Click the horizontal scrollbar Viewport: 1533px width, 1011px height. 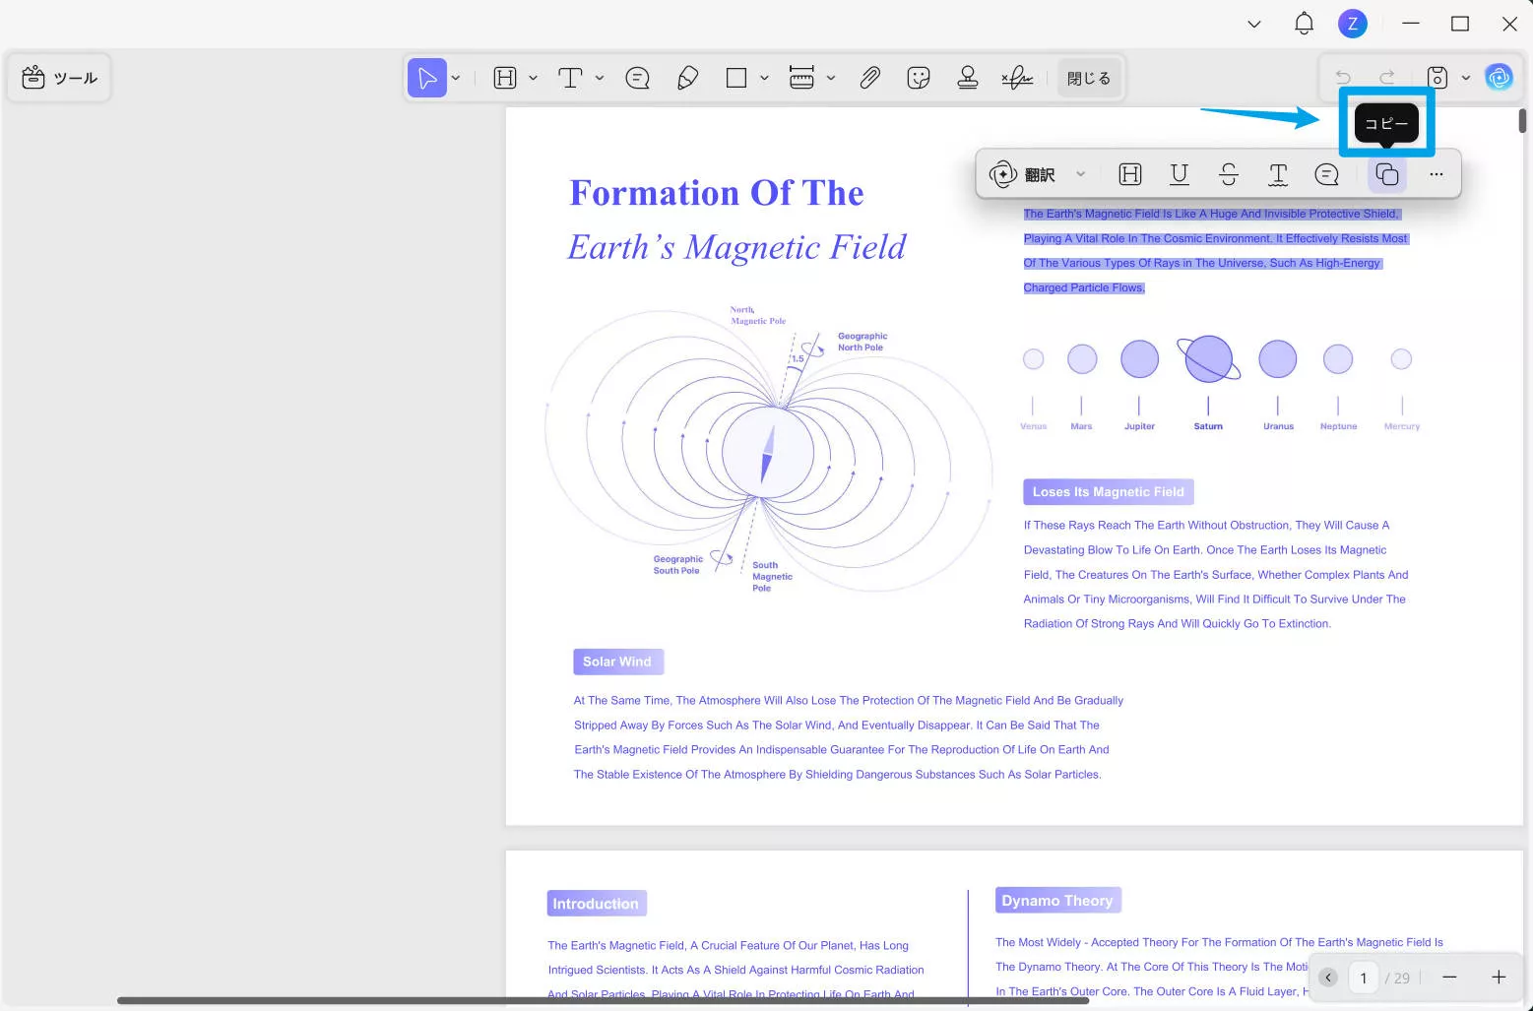coord(603,1000)
